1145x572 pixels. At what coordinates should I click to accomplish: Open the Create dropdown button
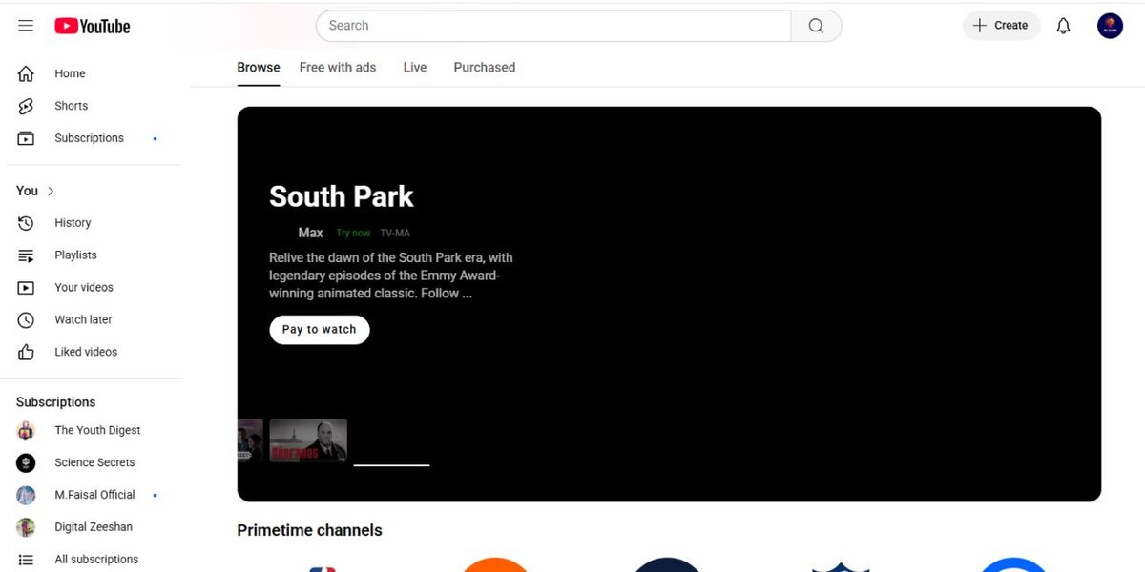pos(1000,26)
